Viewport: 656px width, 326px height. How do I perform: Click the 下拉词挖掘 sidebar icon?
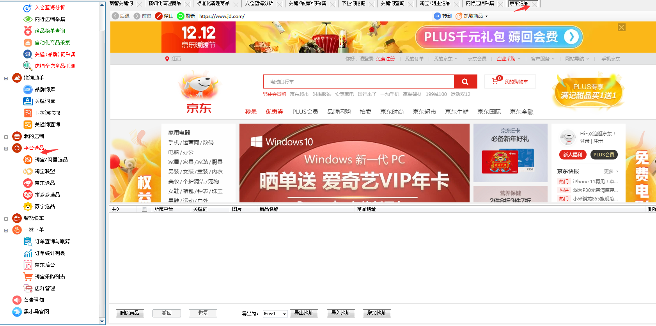click(28, 113)
